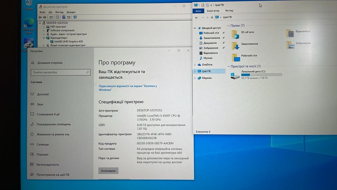Screen dimensions: 337x190
Task: Click the Scan for hardware changes monitor icon
Action: coord(75,17)
